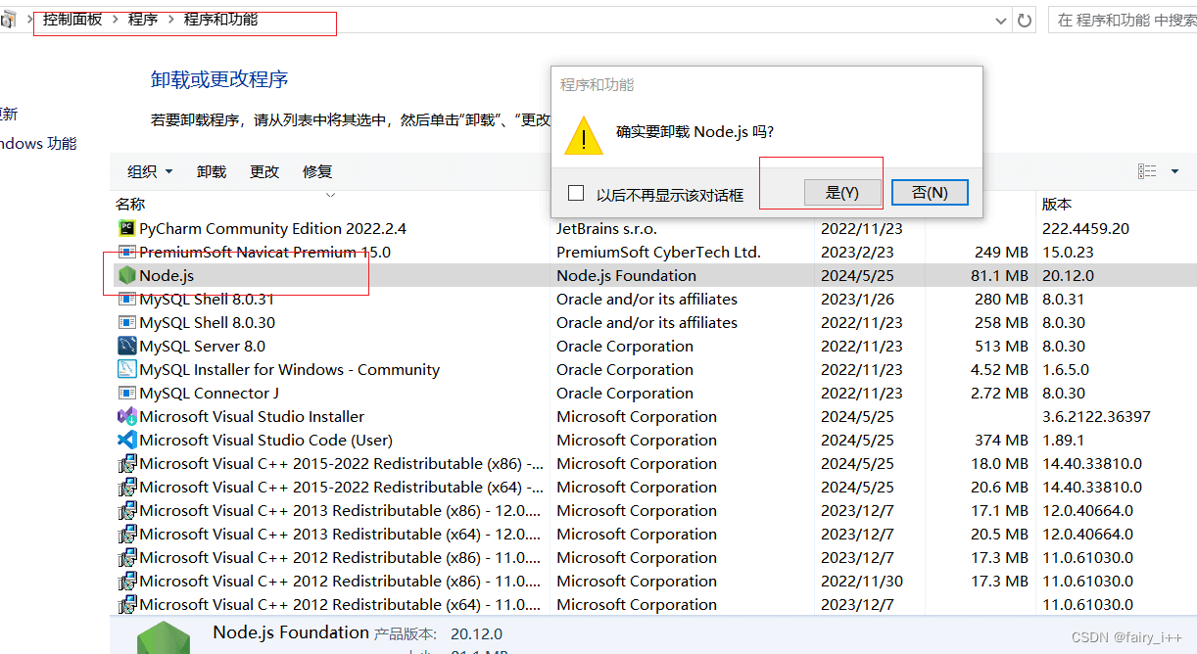Click the MySQL Shell 8.0.31 icon
Viewport: 1197px width, 654px height.
click(x=126, y=299)
